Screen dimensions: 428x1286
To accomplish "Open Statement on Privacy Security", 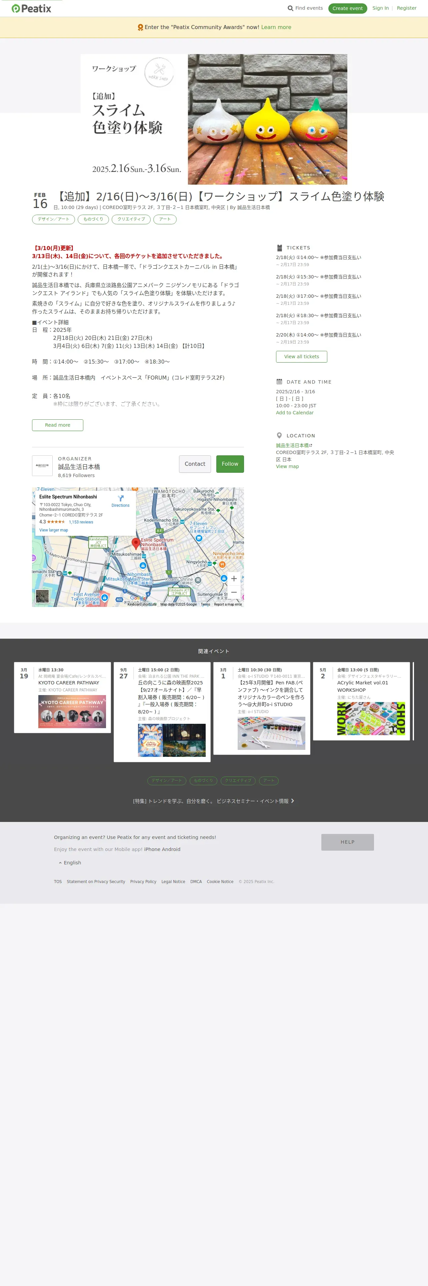I will coord(96,882).
